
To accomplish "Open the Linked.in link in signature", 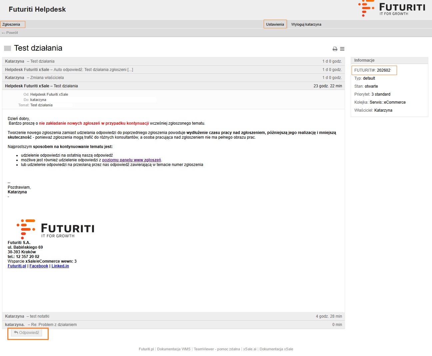I will click(60, 266).
